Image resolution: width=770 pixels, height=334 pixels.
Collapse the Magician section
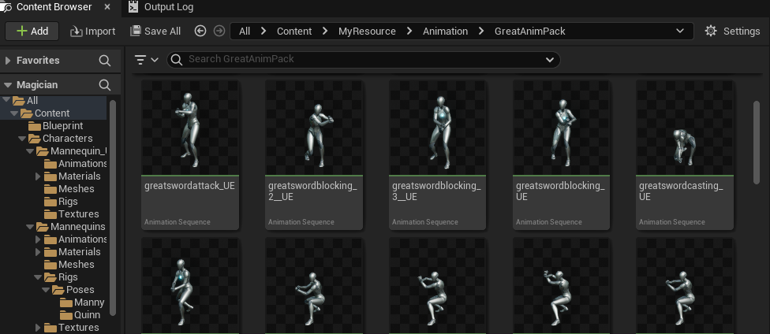point(8,85)
